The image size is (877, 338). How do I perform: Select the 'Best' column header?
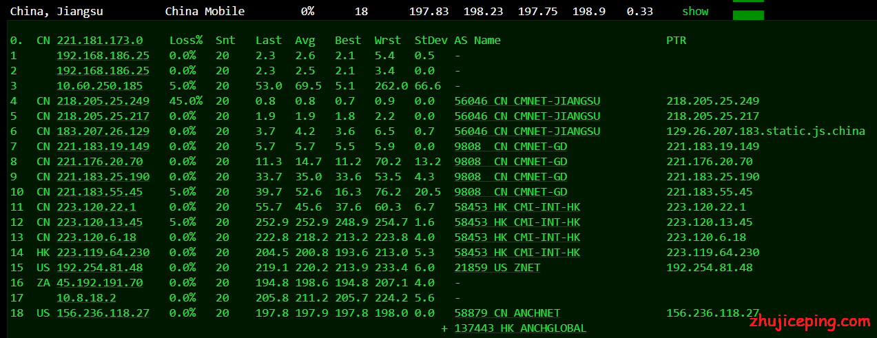(348, 41)
